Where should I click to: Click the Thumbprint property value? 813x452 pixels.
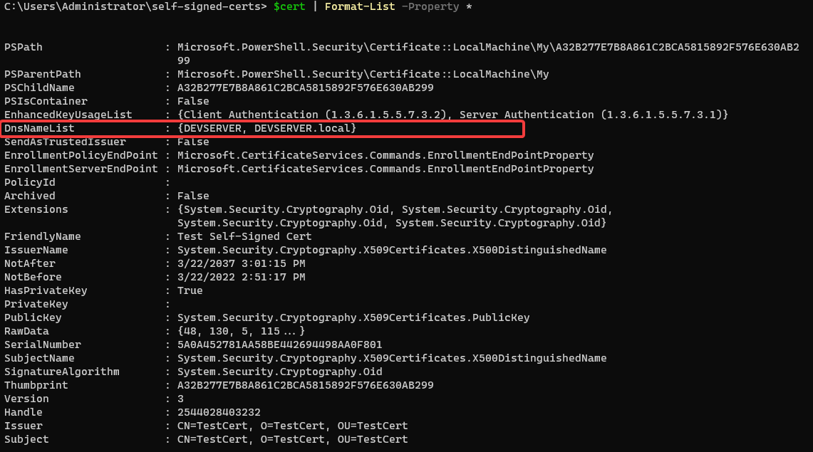click(x=305, y=385)
